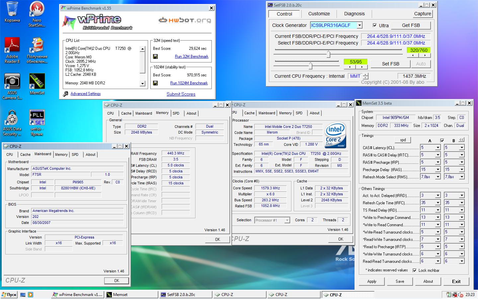Image resolution: width=478 pixels, height=299 pixels.
Task: Click Set FSB button
Action: [390, 64]
